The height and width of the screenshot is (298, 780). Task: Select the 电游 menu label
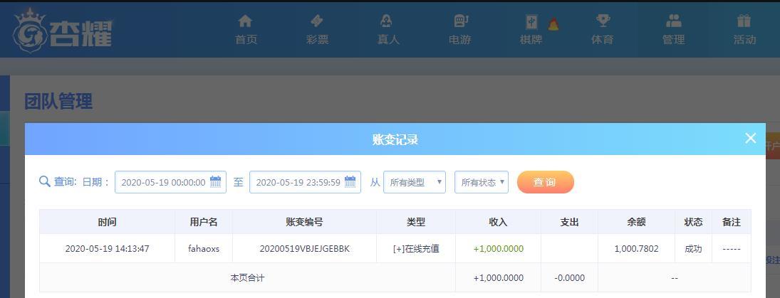pos(459,40)
